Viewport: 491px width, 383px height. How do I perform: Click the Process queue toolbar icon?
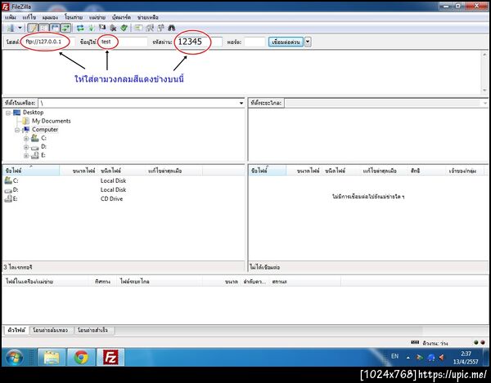coord(91,28)
